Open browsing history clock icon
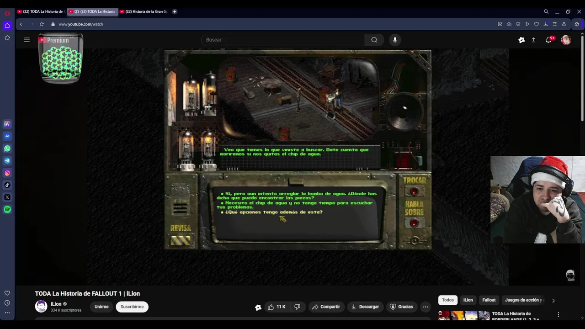 pos(7,303)
